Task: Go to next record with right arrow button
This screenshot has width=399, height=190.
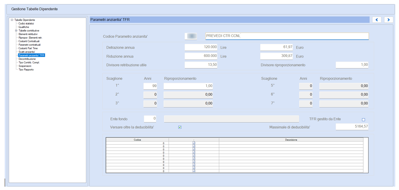Action: click(389, 20)
